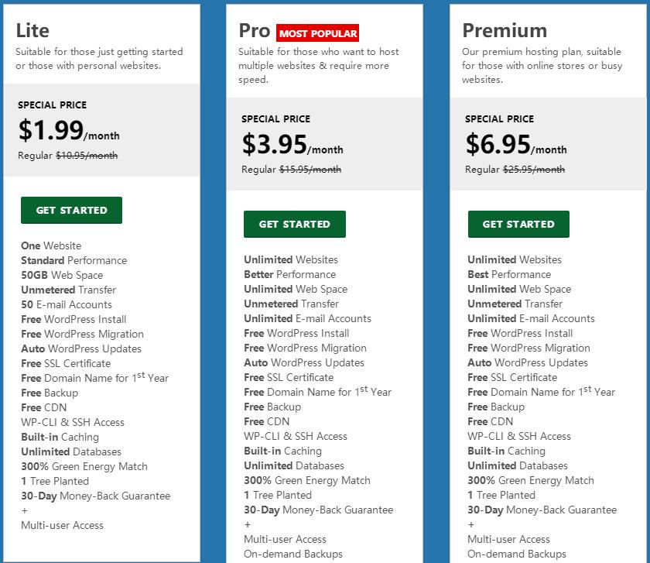The height and width of the screenshot is (563, 650).
Task: Select "One Website" in the Lite features
Action: 51,245
